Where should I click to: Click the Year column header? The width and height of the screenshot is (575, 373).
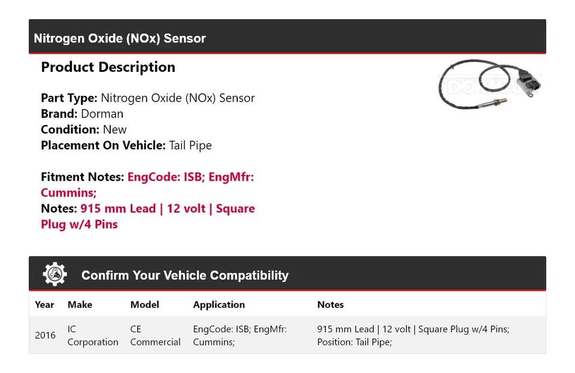coord(44,305)
